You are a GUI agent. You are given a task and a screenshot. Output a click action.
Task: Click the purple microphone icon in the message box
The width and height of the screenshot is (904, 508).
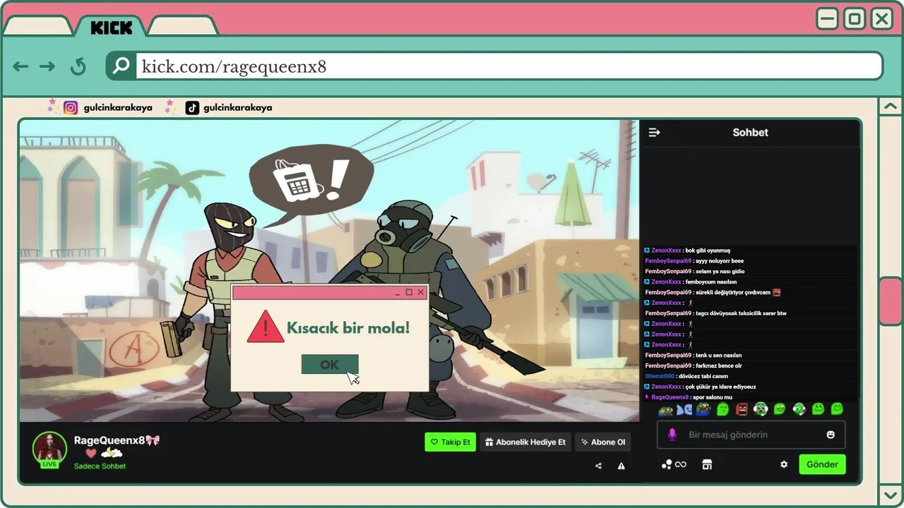(672, 435)
